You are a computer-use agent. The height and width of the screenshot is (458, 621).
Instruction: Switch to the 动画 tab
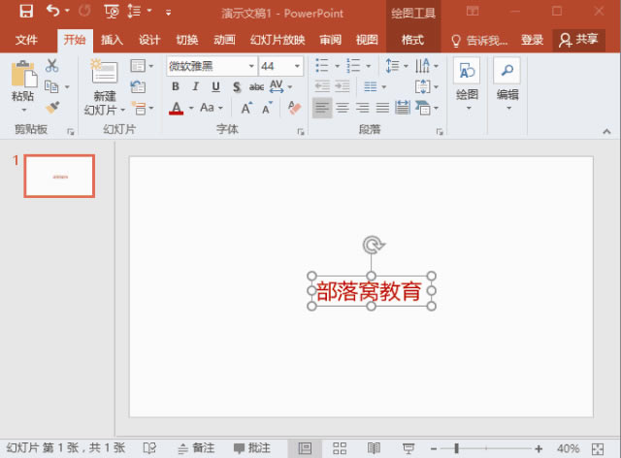(224, 40)
